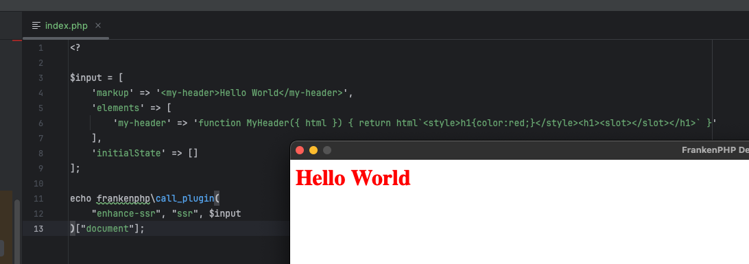Click the "enhance-ssr" string argument
The image size is (749, 264).
(127, 214)
